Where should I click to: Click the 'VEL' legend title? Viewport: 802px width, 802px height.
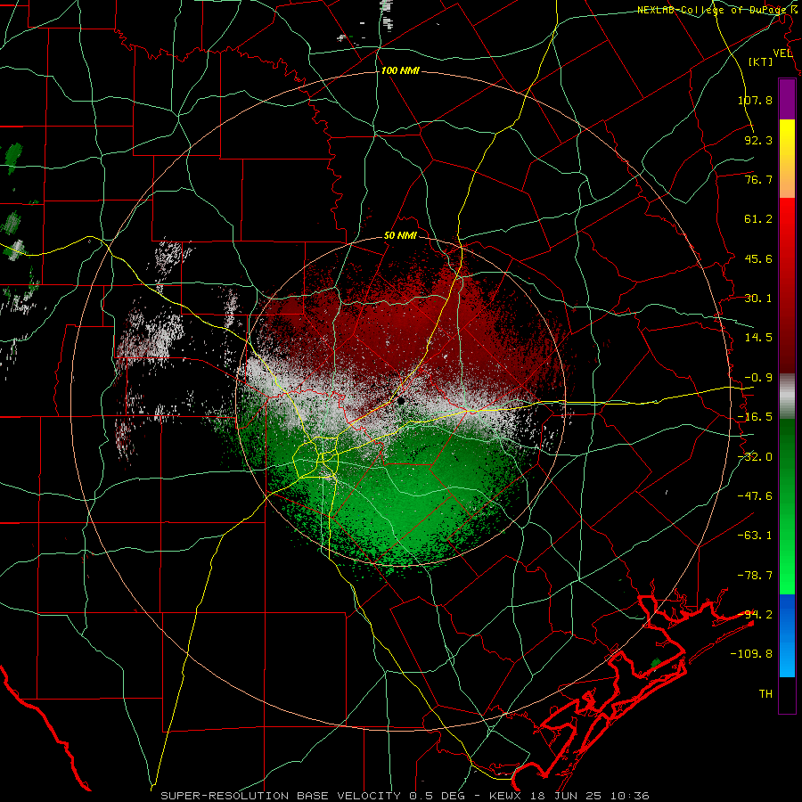782,53
